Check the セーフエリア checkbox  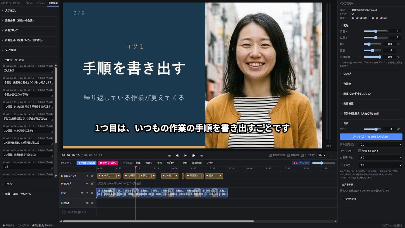coord(302,155)
